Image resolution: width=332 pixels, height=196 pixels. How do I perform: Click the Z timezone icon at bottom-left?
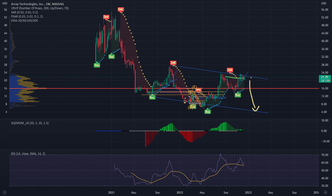[x=4, y=192]
